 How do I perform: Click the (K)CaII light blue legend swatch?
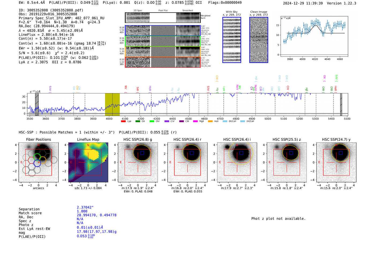225,121
